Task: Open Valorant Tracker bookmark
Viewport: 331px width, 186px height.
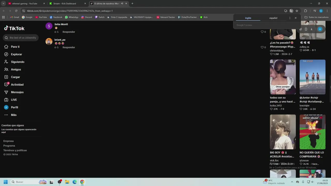Action: (166, 17)
